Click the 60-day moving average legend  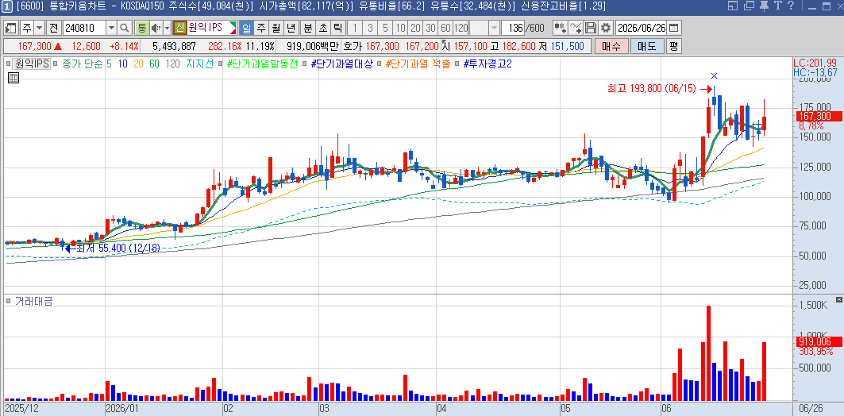pos(154,64)
